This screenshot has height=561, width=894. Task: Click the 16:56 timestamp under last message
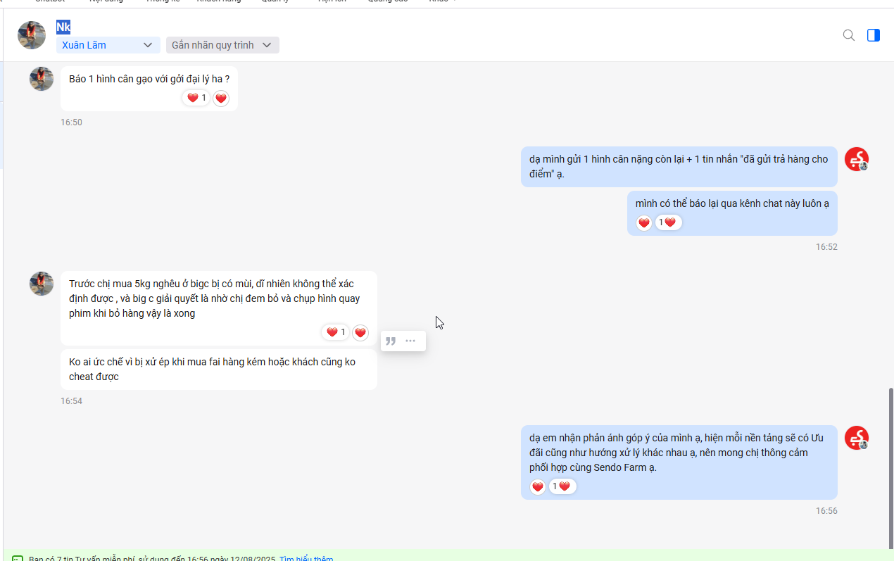point(826,511)
